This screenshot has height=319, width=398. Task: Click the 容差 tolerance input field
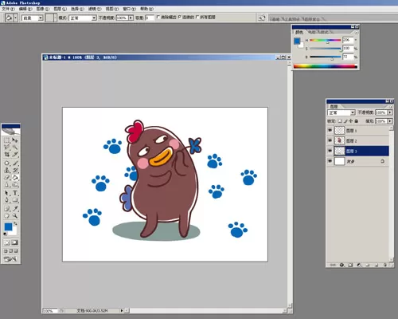tap(149, 18)
